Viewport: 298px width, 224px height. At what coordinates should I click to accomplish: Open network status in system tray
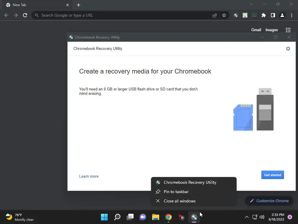(255, 217)
